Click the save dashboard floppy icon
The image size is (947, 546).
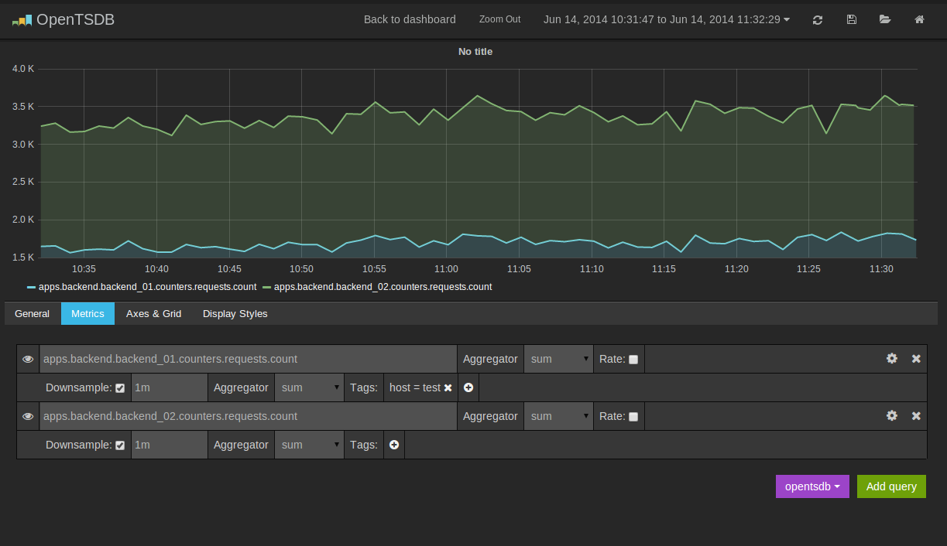tap(852, 19)
